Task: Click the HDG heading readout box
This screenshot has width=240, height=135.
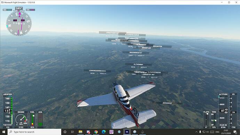Action: click(x=7, y=10)
